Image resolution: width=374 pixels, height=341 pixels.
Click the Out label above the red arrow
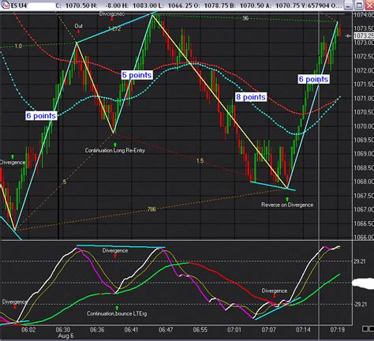tap(79, 26)
